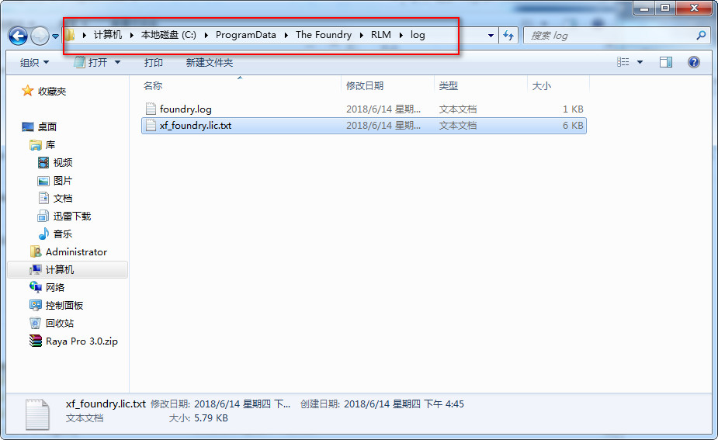Click 打印 in the toolbar
This screenshot has width=718, height=440.
154,62
